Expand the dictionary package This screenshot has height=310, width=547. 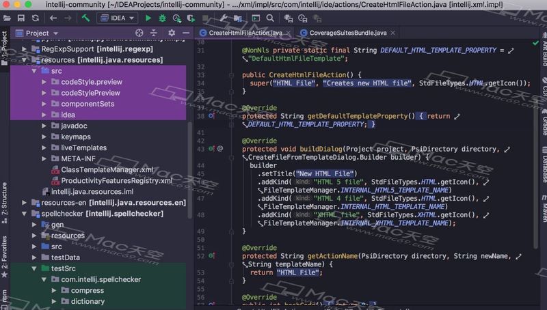coord(54,301)
